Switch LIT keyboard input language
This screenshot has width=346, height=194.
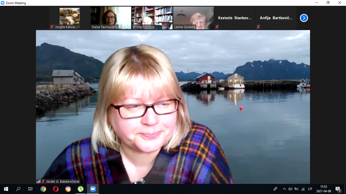pyautogui.click(x=310, y=189)
